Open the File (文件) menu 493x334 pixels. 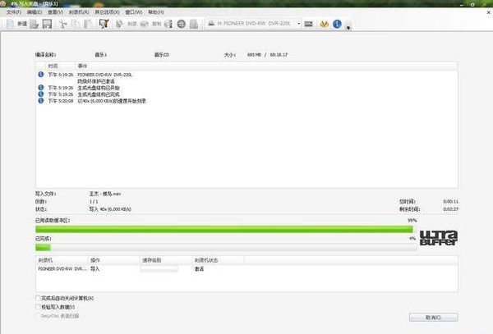point(13,13)
